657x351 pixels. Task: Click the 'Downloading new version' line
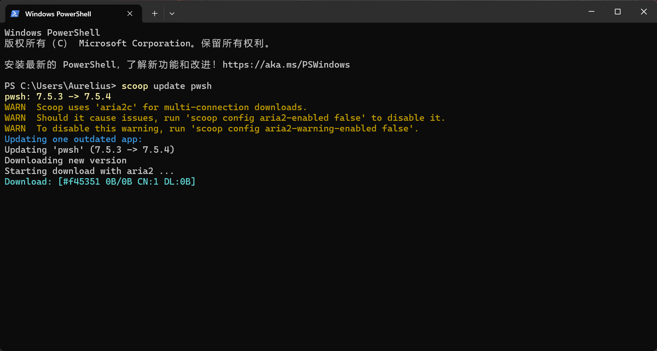(x=65, y=161)
